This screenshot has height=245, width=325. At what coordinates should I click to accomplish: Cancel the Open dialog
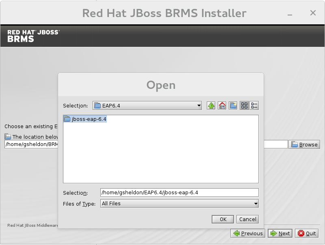pos(248,219)
